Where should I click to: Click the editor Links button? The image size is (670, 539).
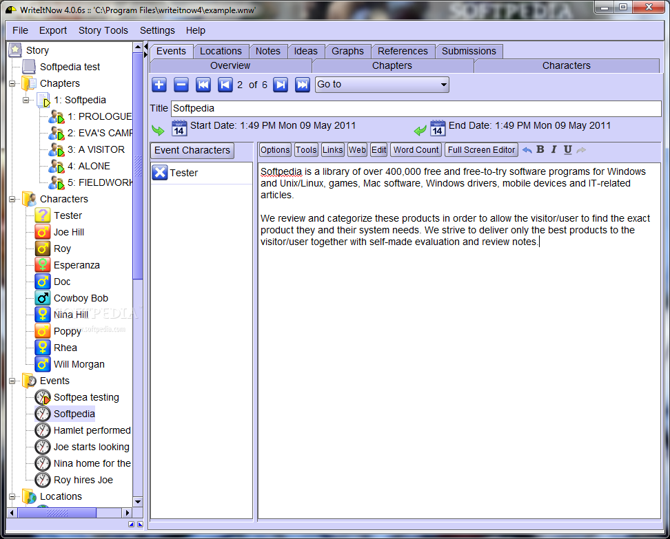332,150
